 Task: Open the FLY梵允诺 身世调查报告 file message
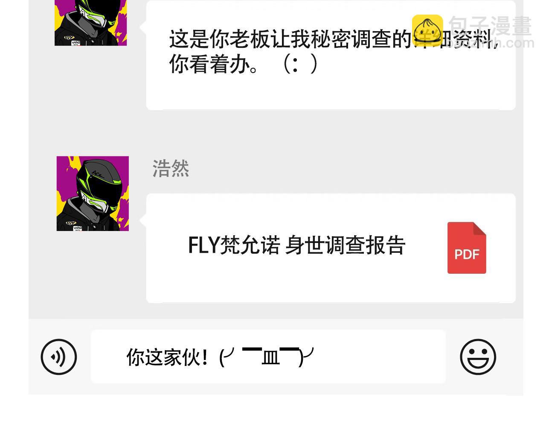[331, 248]
